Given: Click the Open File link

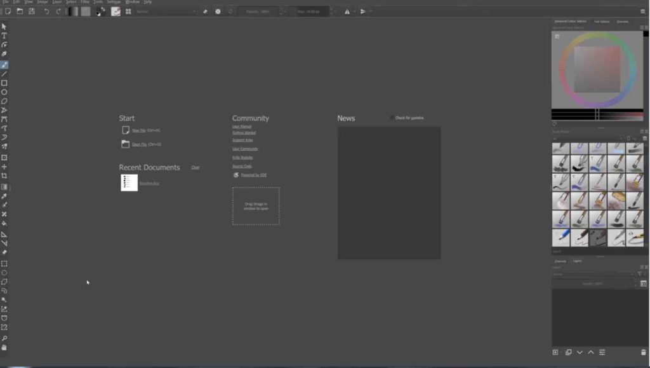Looking at the screenshot, I should (x=139, y=144).
